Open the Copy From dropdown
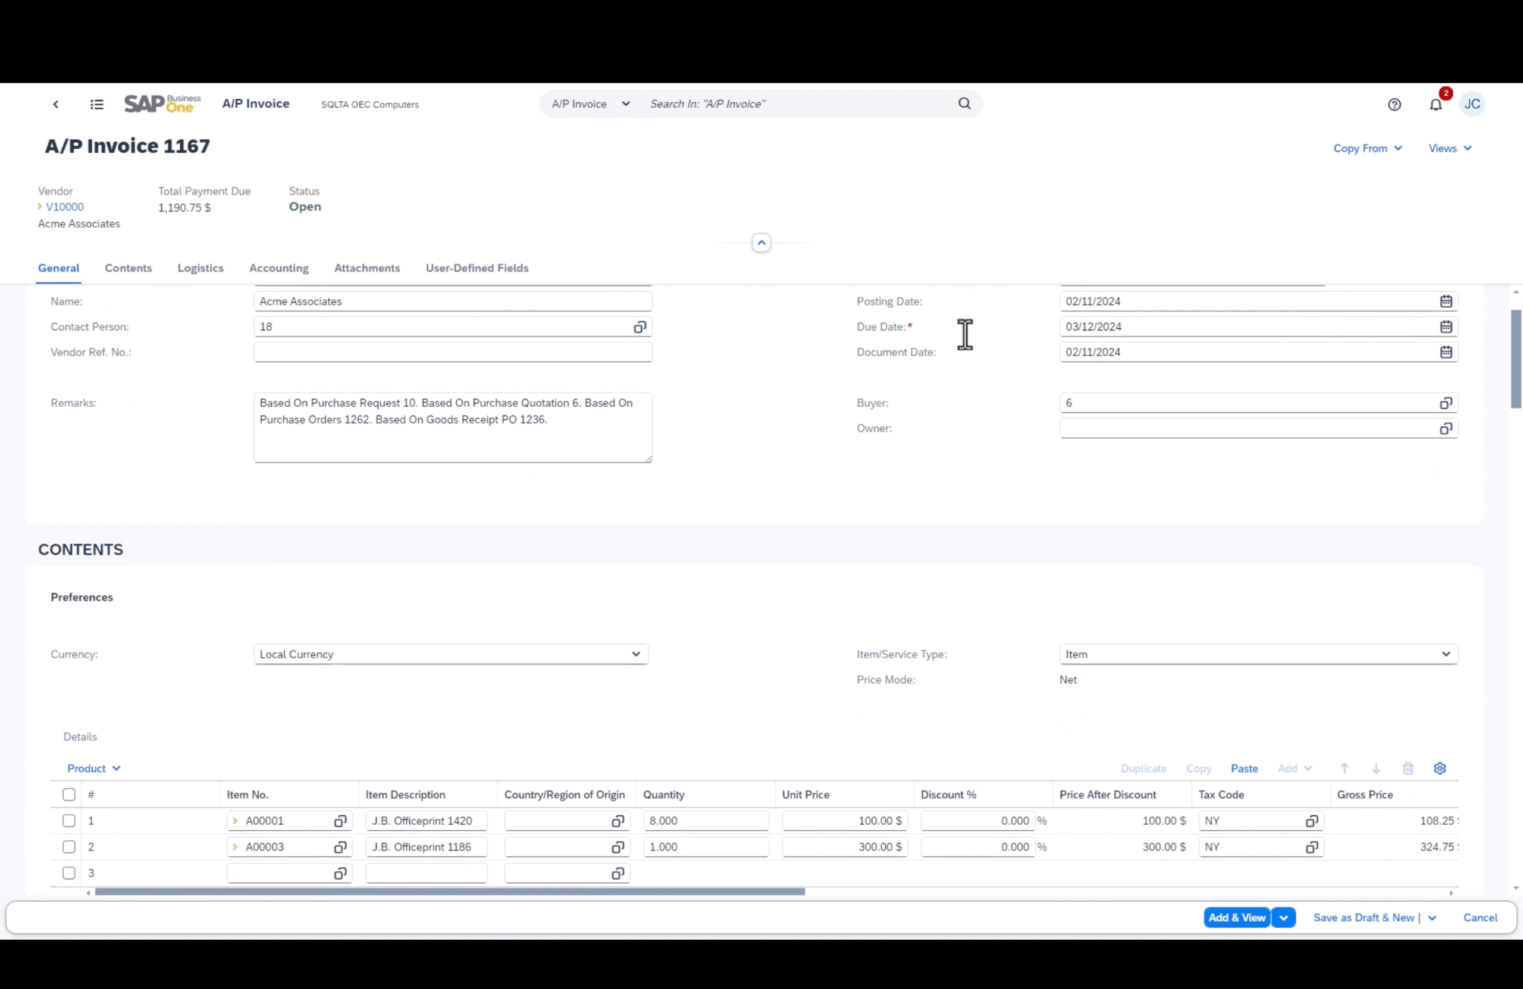Viewport: 1523px width, 989px height. pyautogui.click(x=1368, y=149)
